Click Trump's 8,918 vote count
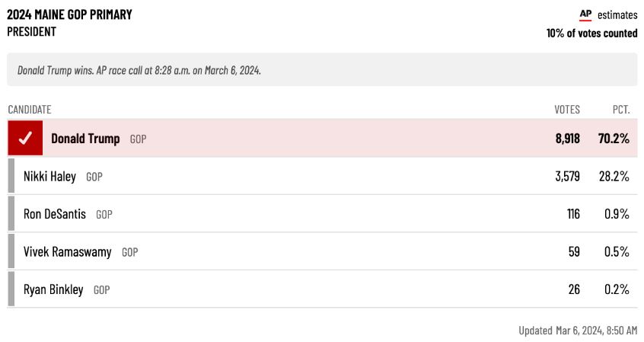 tap(568, 139)
